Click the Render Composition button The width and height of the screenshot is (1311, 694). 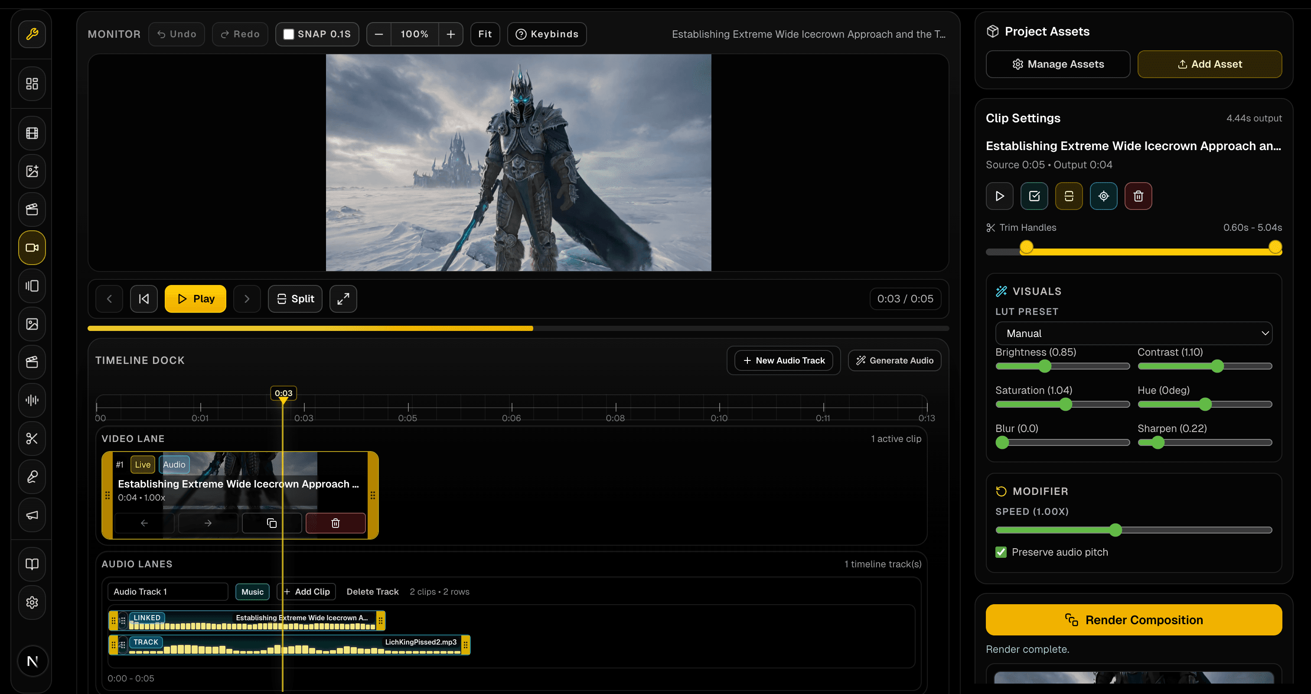[1133, 620]
